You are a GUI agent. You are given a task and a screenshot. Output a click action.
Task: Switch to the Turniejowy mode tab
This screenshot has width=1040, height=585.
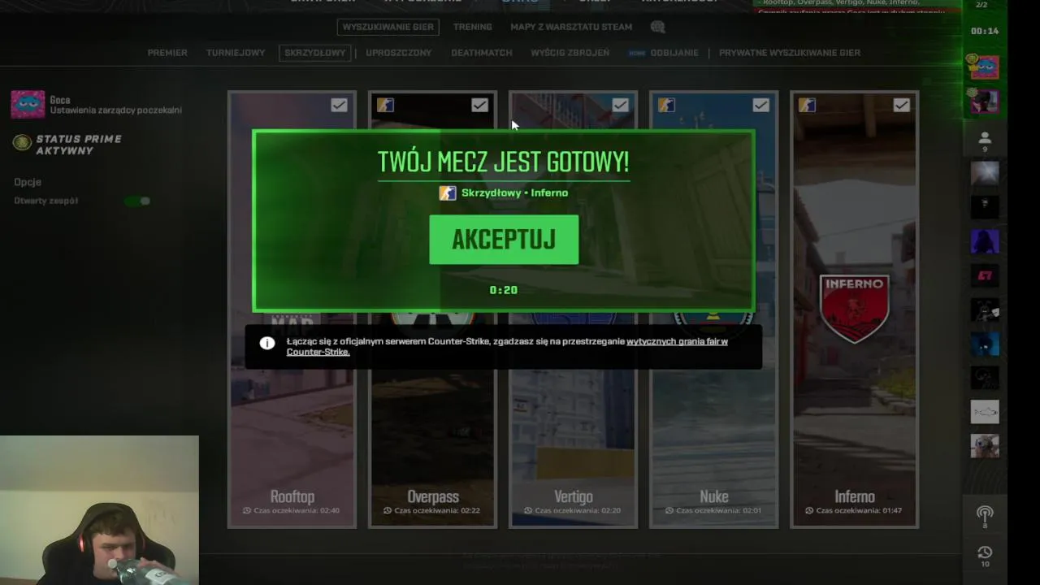236,53
